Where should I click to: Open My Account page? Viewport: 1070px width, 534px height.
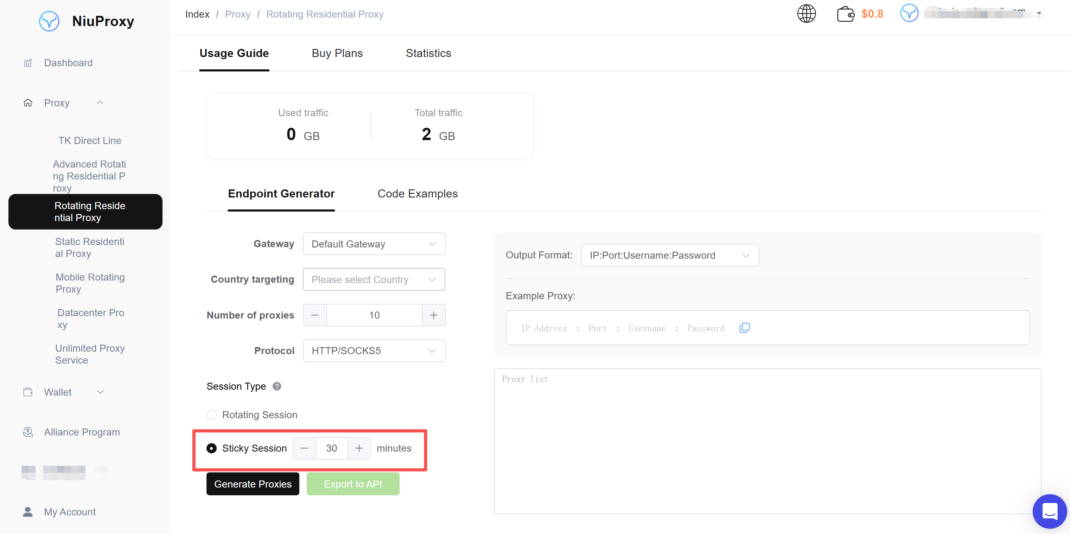coord(70,511)
